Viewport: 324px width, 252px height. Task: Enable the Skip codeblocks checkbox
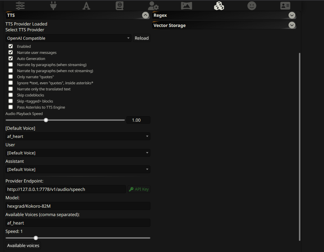11,95
